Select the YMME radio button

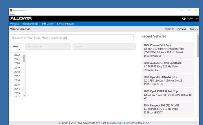click(179, 29)
